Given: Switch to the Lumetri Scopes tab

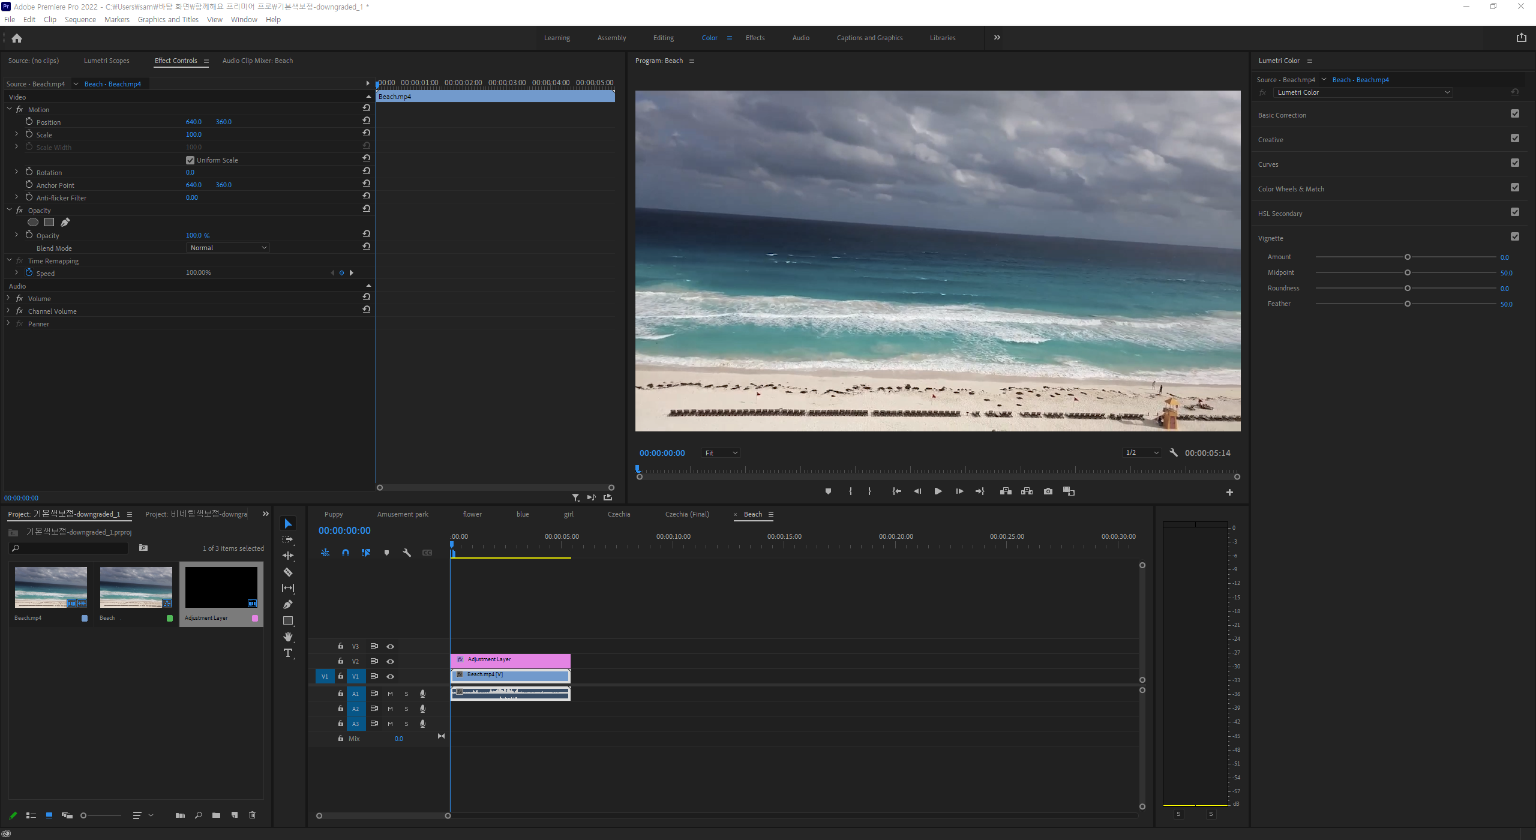Looking at the screenshot, I should (x=106, y=61).
